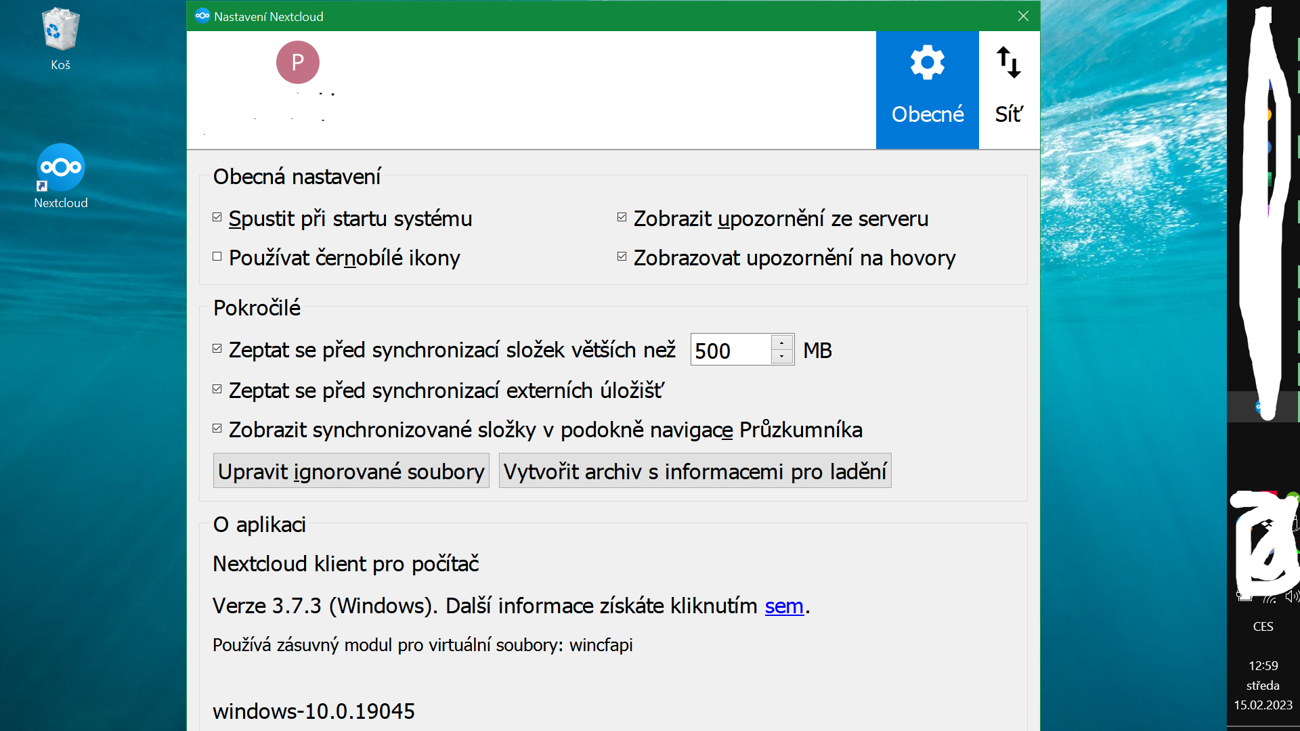Open the sem hyperlink for version info

[783, 606]
